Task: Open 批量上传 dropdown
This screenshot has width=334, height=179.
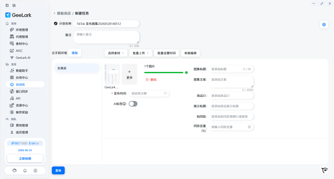Action: tap(141, 53)
